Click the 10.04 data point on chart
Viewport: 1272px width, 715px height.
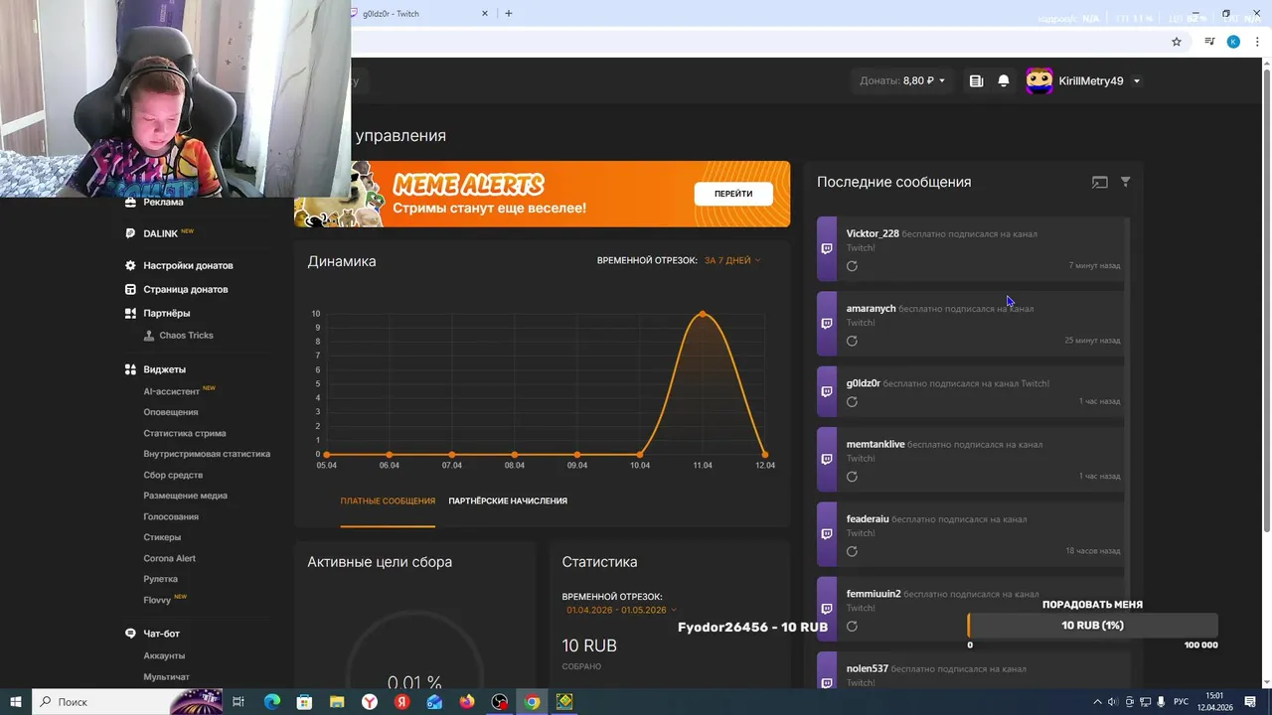(640, 455)
